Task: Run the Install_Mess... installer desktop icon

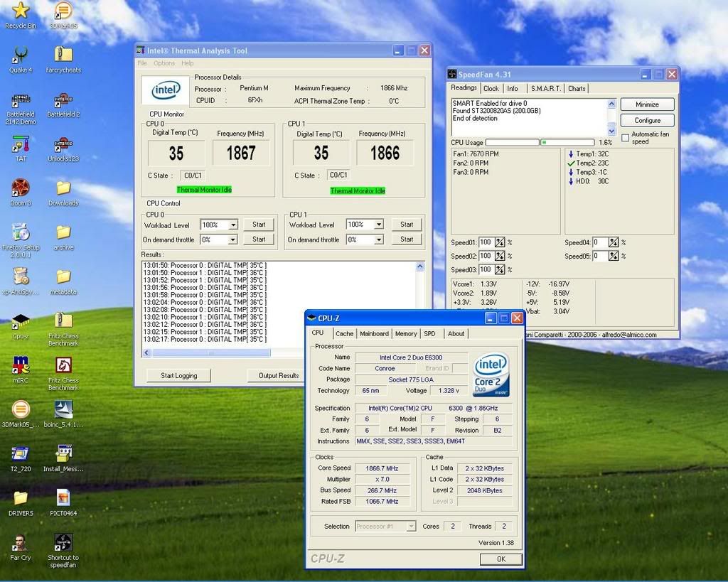Action: 63,459
